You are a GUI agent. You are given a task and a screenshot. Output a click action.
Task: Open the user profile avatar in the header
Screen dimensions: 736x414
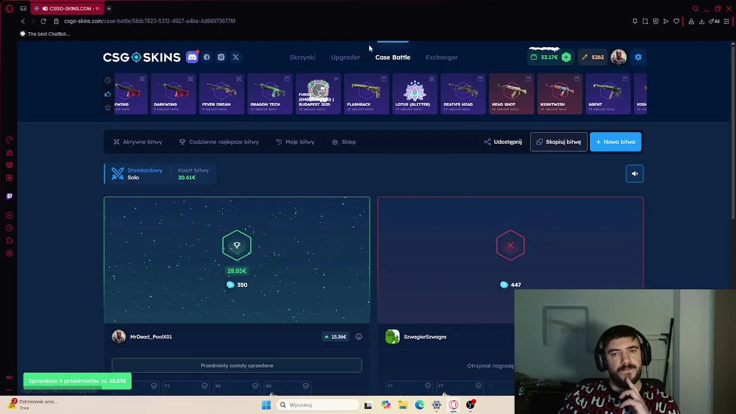click(x=619, y=57)
